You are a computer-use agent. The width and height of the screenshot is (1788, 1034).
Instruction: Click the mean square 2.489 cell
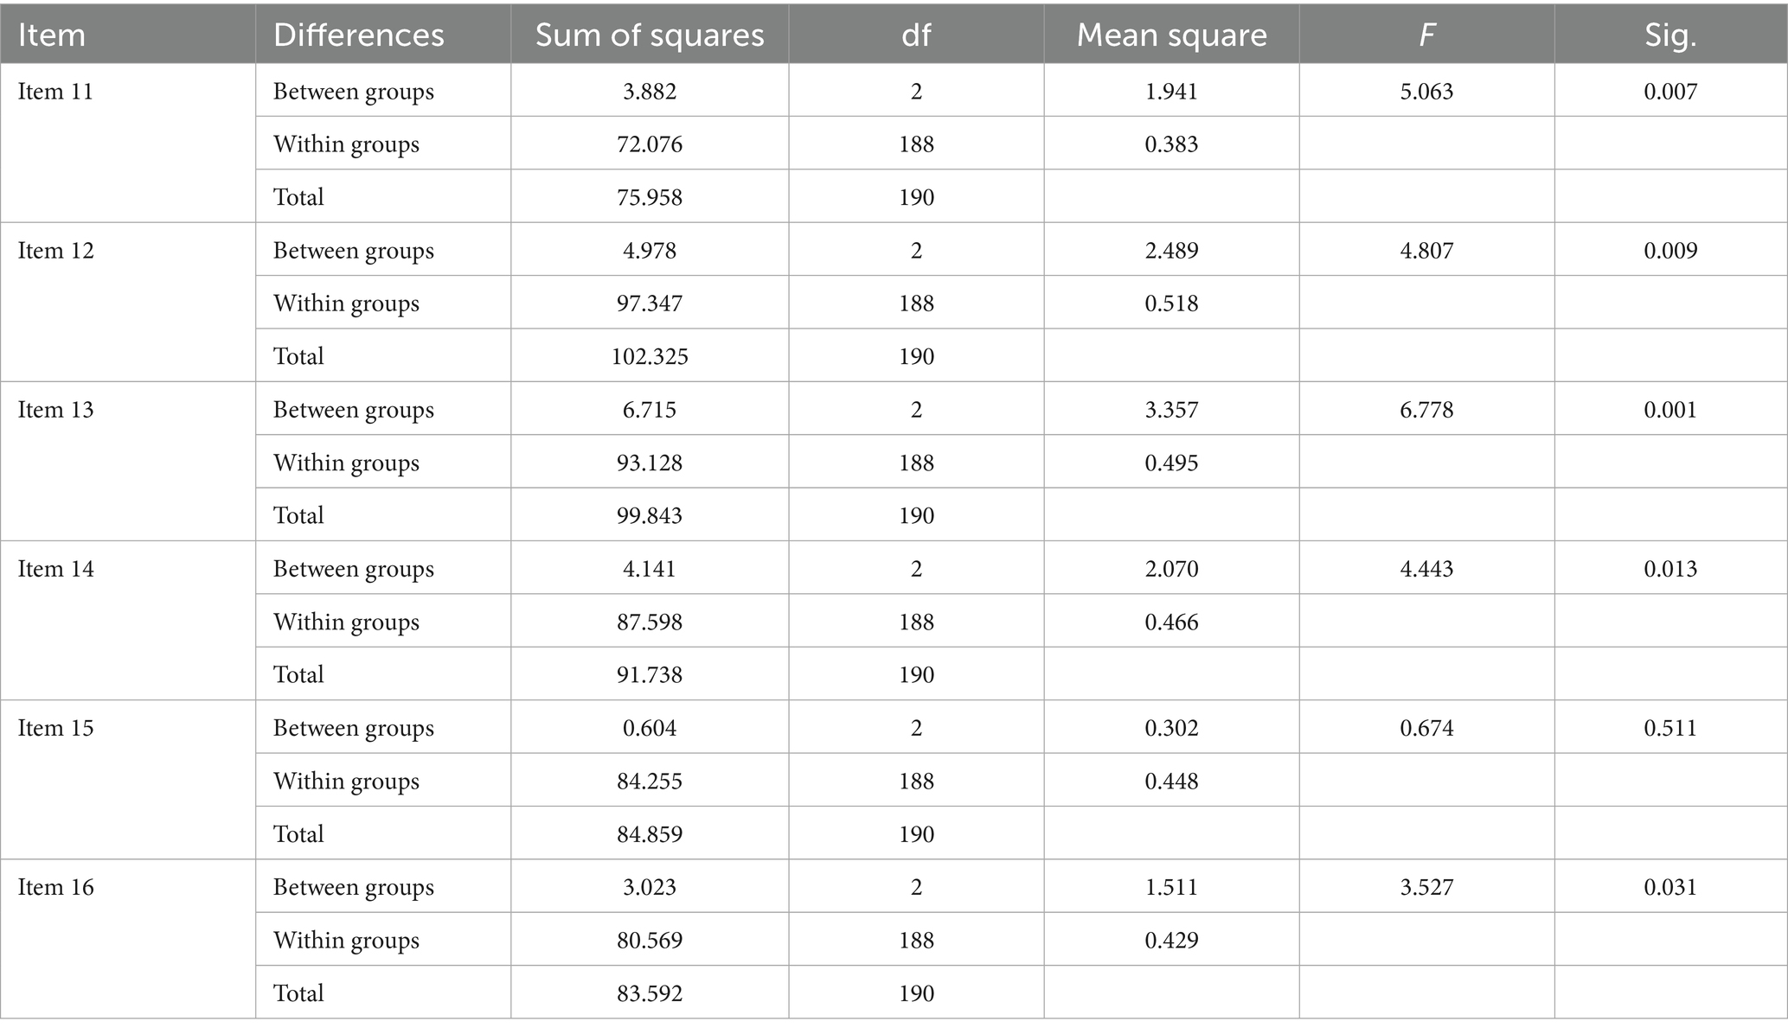point(1171,250)
